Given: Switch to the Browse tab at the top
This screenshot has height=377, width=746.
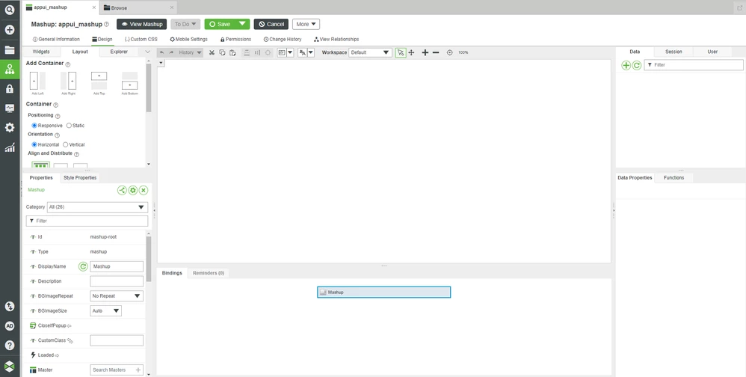Looking at the screenshot, I should click(139, 7).
